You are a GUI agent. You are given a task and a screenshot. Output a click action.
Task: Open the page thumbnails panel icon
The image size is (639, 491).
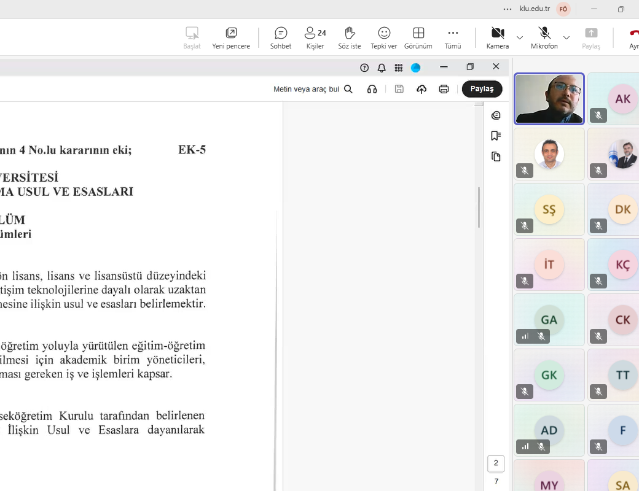[496, 157]
